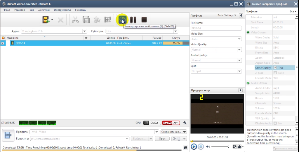Open the Файл menu
The height and width of the screenshot is (152, 299).
point(7,10)
